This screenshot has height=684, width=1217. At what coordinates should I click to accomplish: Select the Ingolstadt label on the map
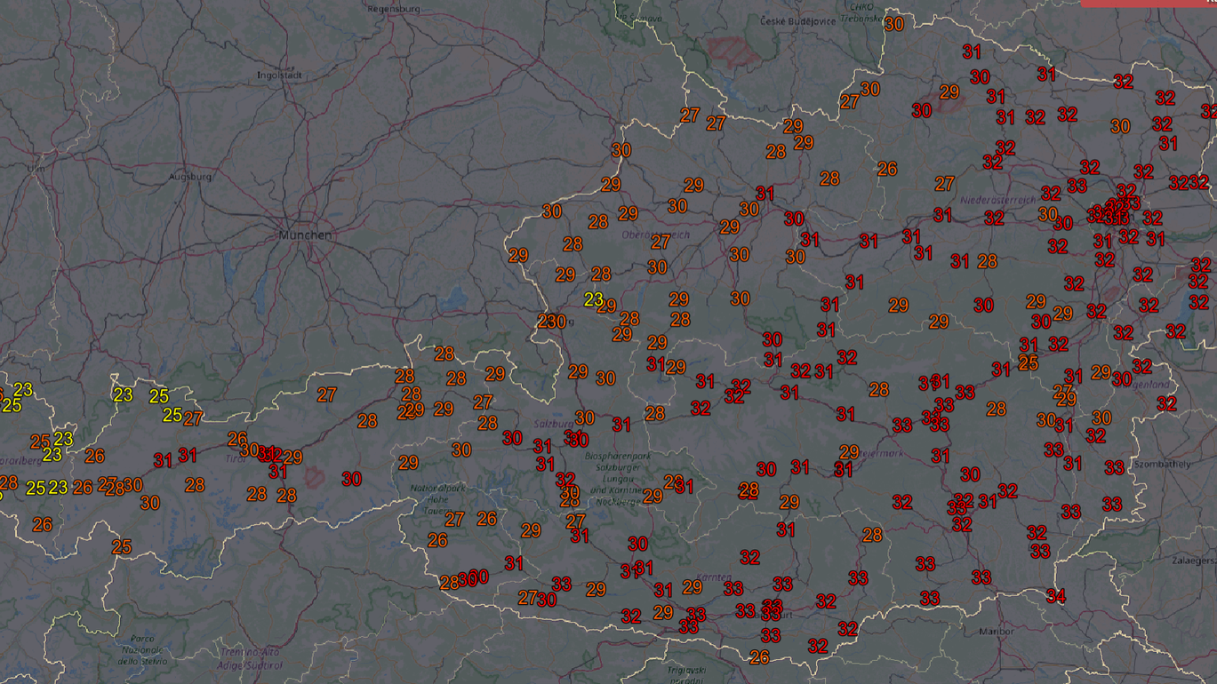point(278,76)
